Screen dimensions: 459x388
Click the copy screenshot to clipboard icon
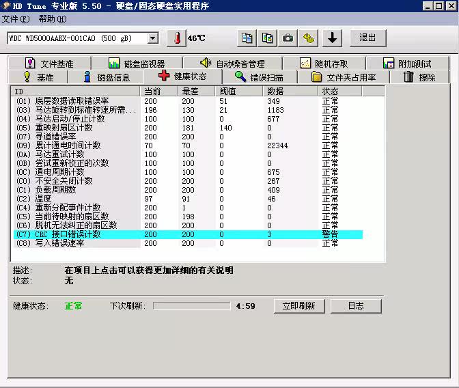[x=267, y=38]
